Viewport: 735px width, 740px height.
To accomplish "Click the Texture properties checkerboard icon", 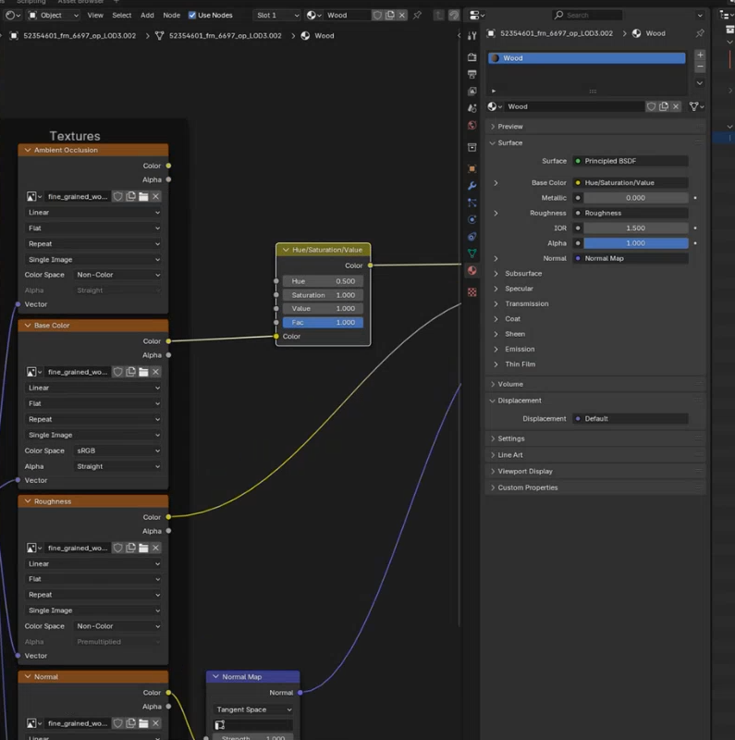I will click(x=472, y=291).
